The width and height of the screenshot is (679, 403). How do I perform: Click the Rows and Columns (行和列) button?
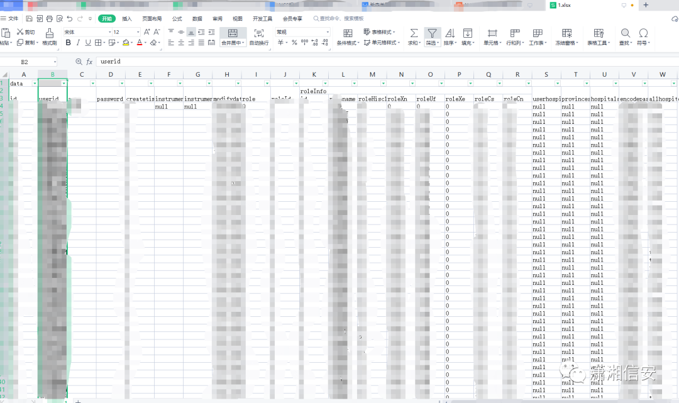pos(515,37)
